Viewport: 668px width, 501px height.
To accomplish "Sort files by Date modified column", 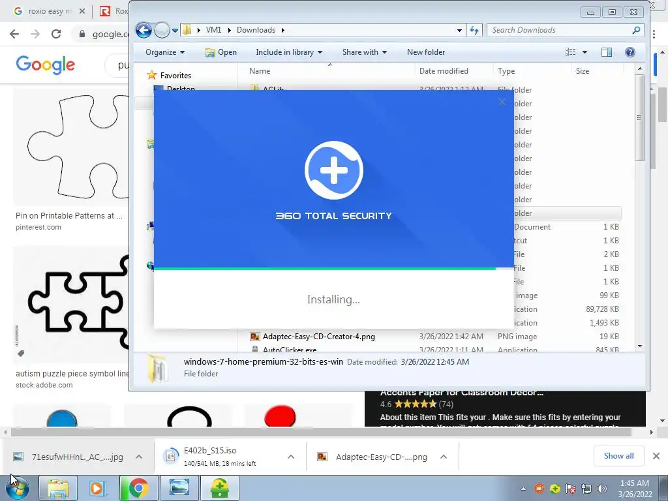I will pyautogui.click(x=444, y=71).
